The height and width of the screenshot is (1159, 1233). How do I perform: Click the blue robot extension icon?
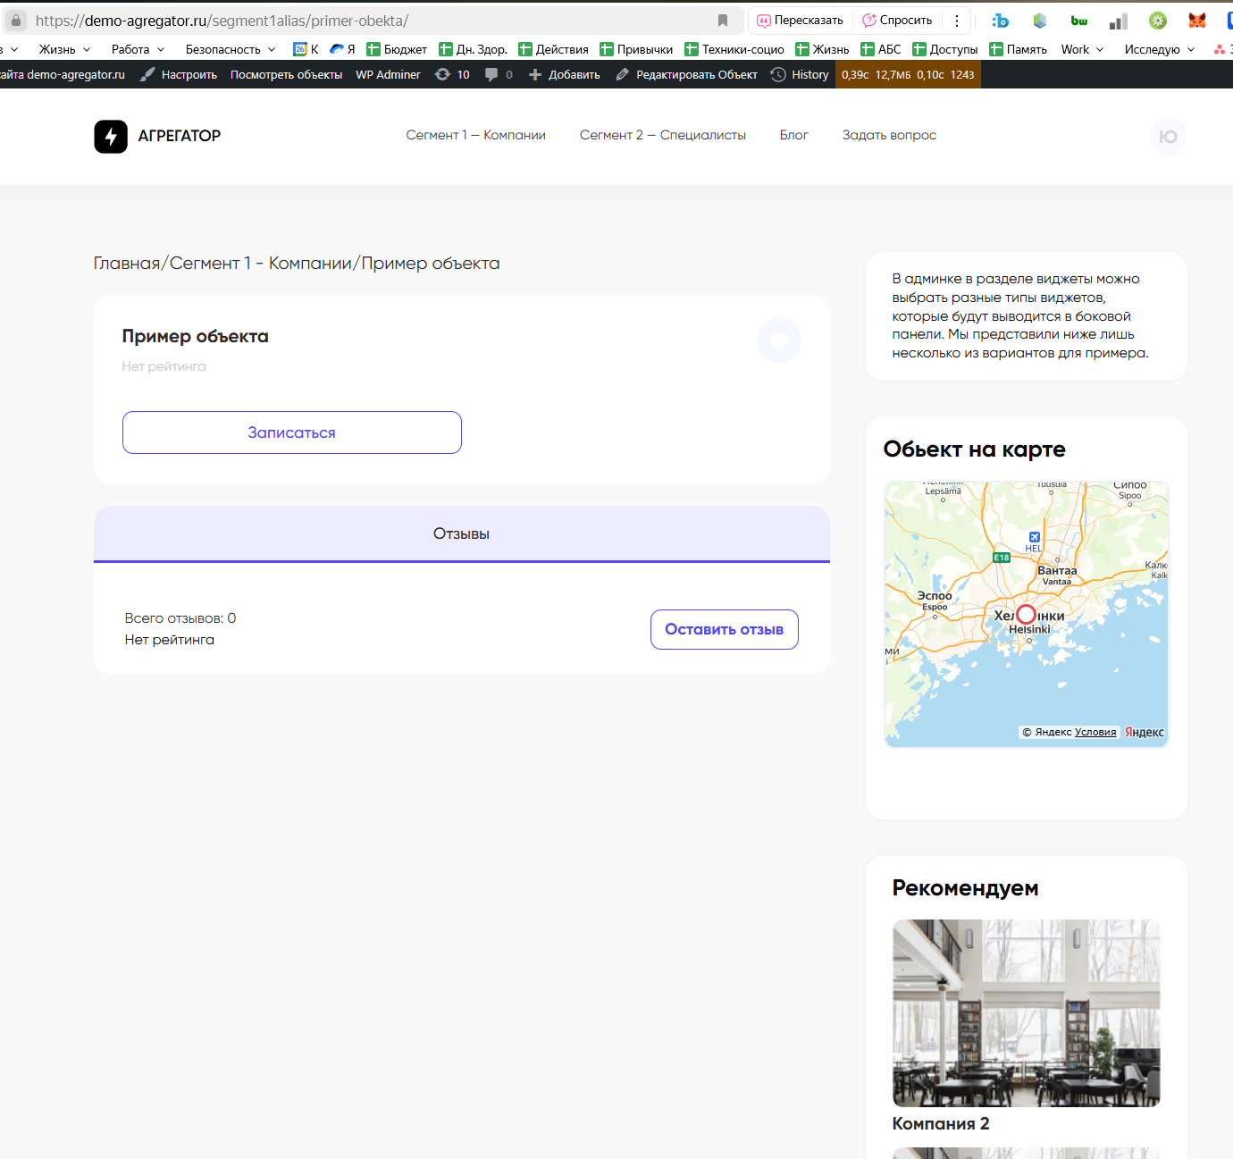(x=1000, y=21)
